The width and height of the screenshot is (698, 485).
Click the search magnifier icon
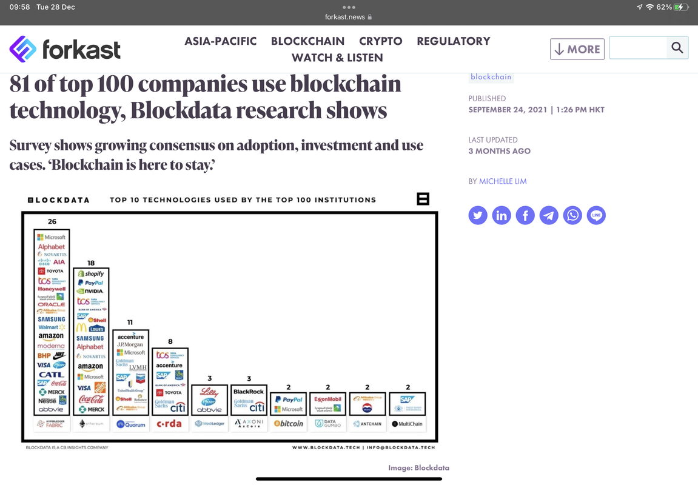(677, 48)
